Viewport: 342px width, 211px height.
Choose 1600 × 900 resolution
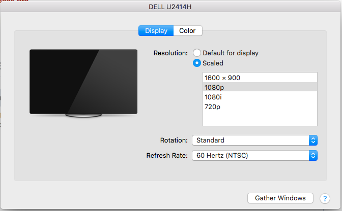coord(260,78)
